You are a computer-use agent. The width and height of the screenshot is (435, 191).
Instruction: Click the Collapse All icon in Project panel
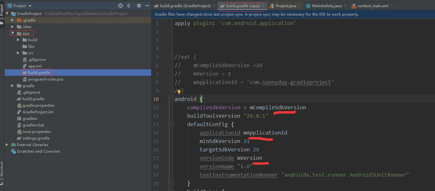[x=129, y=6]
